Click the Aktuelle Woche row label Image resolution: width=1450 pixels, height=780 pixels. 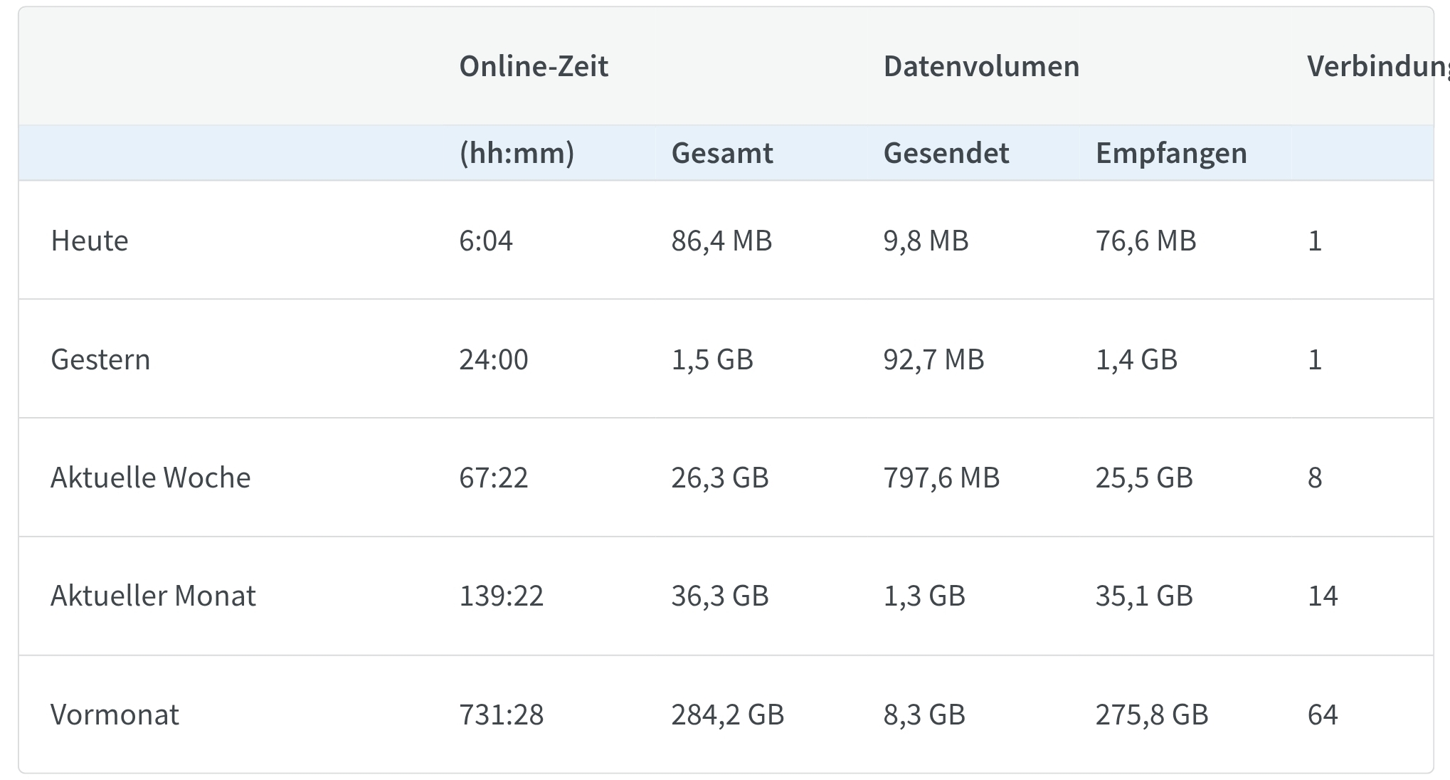click(x=150, y=478)
